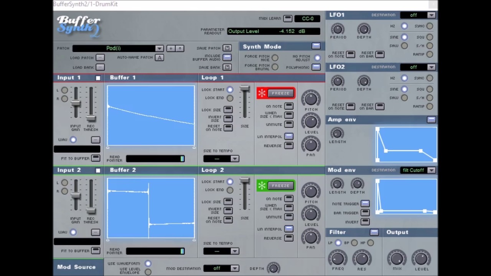This screenshot has height=276, width=491.
Task: Click the Auto-Name Patch A button
Action: point(159,58)
